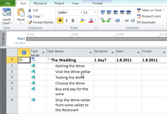Click the Cut scissors icon
167x114 pixels.
(30, 10)
